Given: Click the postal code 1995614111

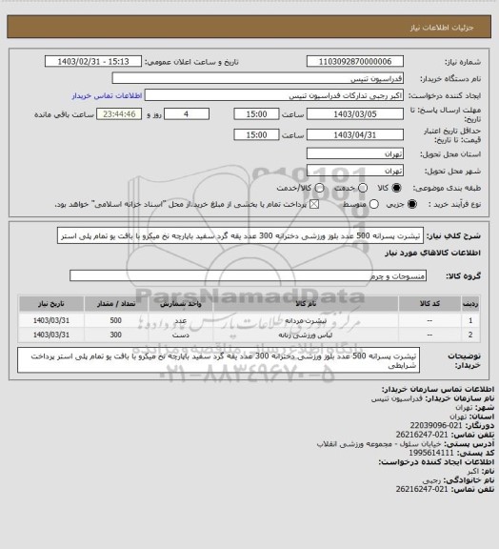Looking at the screenshot, I should pos(431,453).
